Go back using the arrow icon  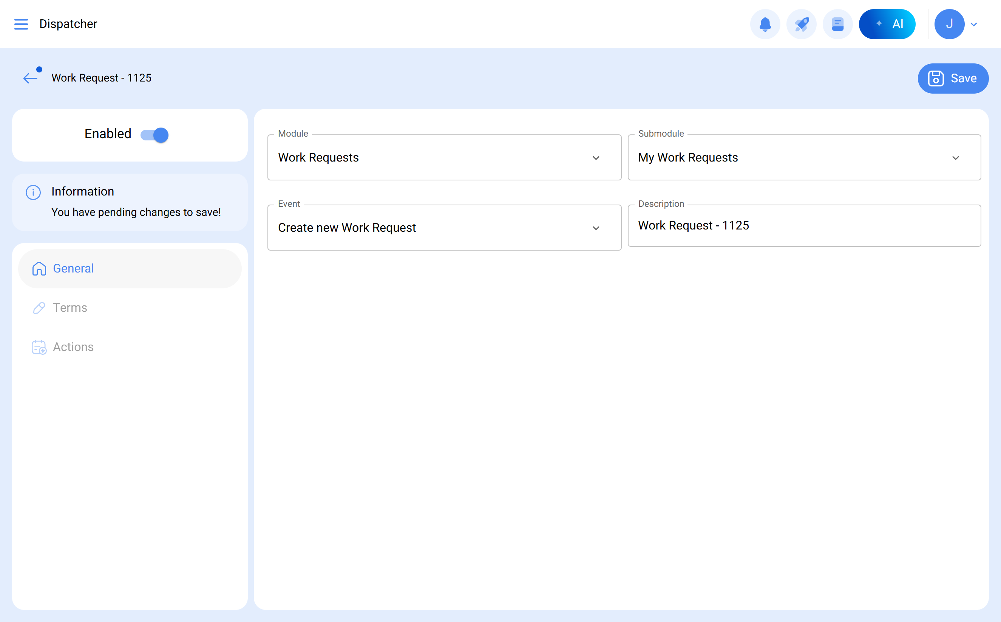click(x=30, y=78)
